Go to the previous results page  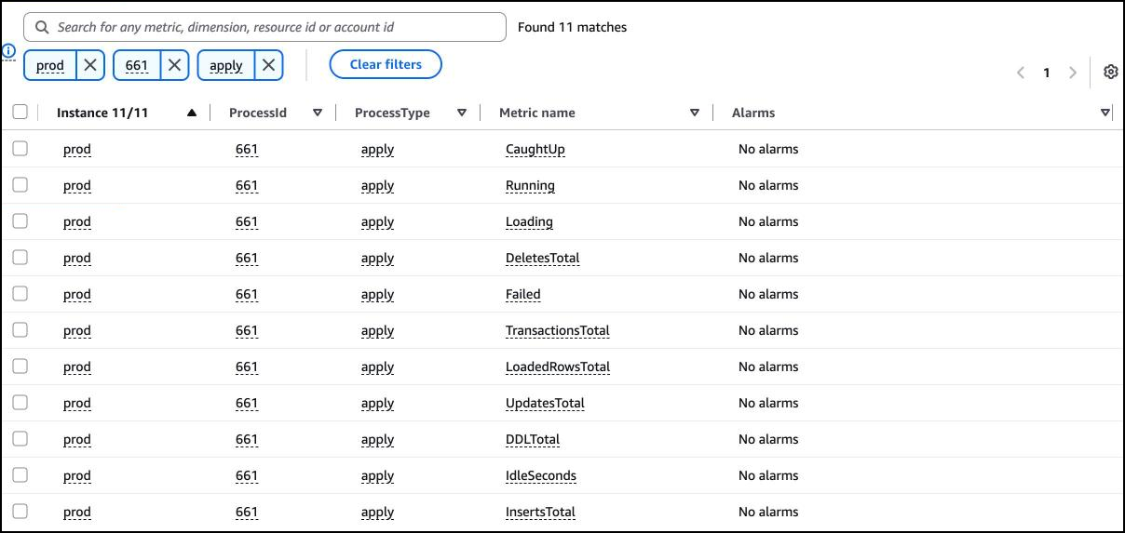pyautogui.click(x=1021, y=73)
